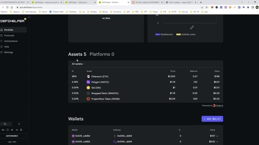259x145 pixels.
Task: Open the GitHub social icon
Action: (8, 130)
